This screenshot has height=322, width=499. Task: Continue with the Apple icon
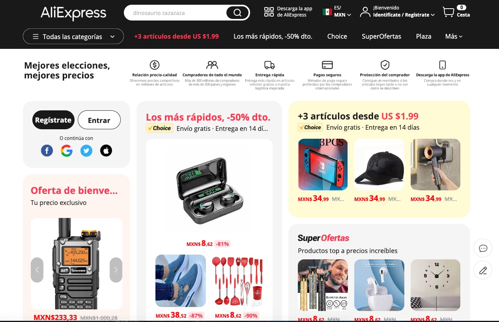pyautogui.click(x=106, y=151)
